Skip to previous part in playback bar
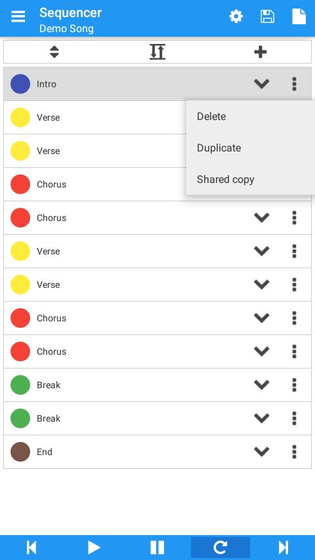Viewport: 315px width, 560px height. tap(31, 548)
